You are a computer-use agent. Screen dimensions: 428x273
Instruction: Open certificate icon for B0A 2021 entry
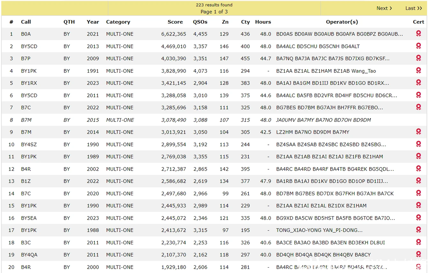tap(418, 34)
